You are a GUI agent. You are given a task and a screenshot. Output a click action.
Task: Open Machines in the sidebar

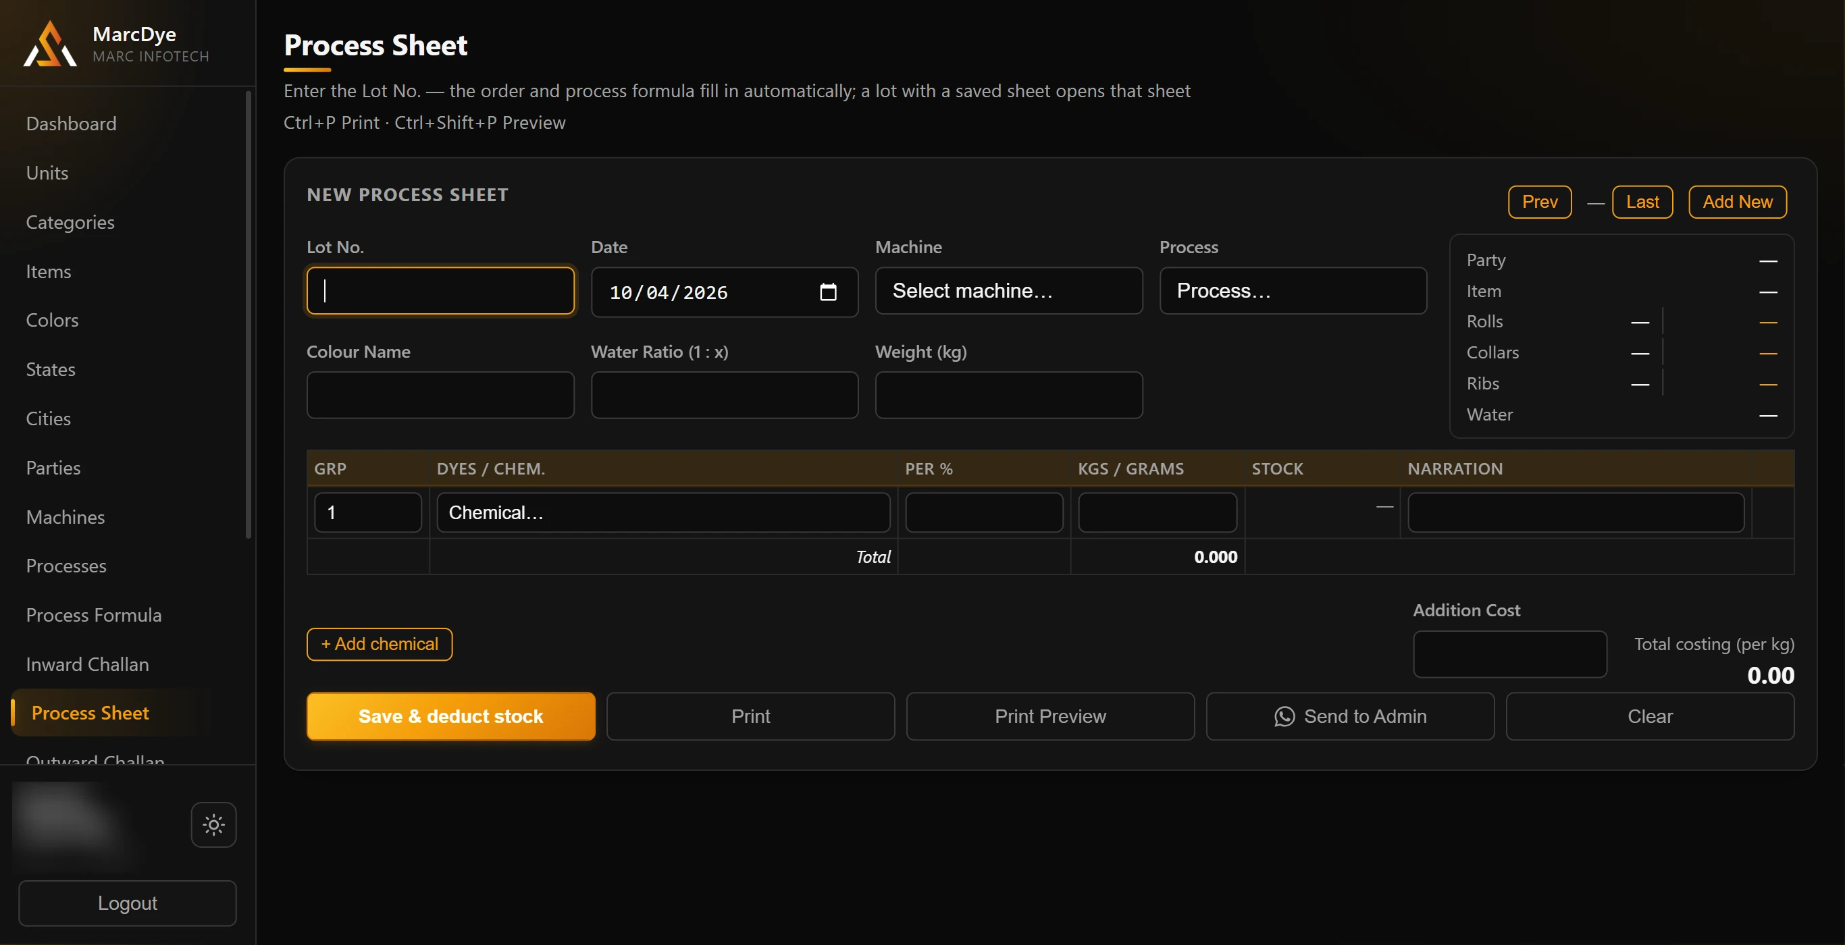[66, 517]
